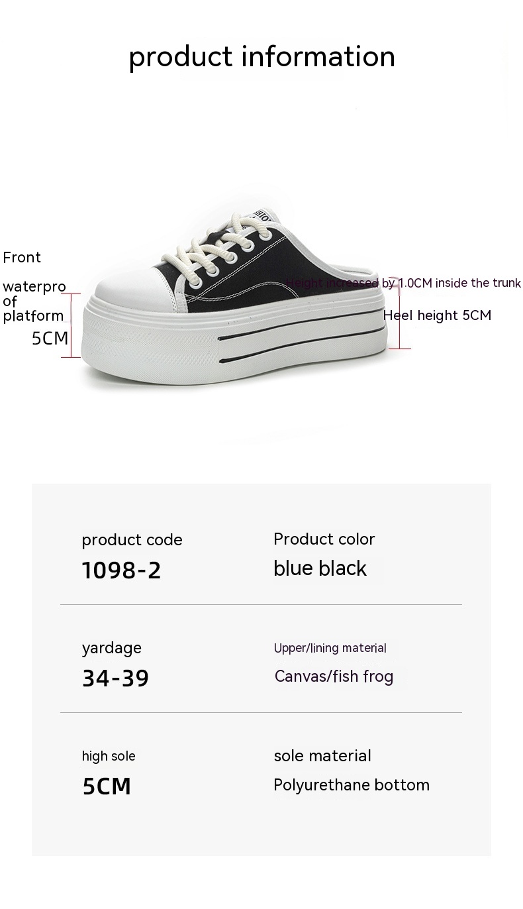The width and height of the screenshot is (523, 909).
Task: Click the "yardage" label
Action: (x=112, y=648)
